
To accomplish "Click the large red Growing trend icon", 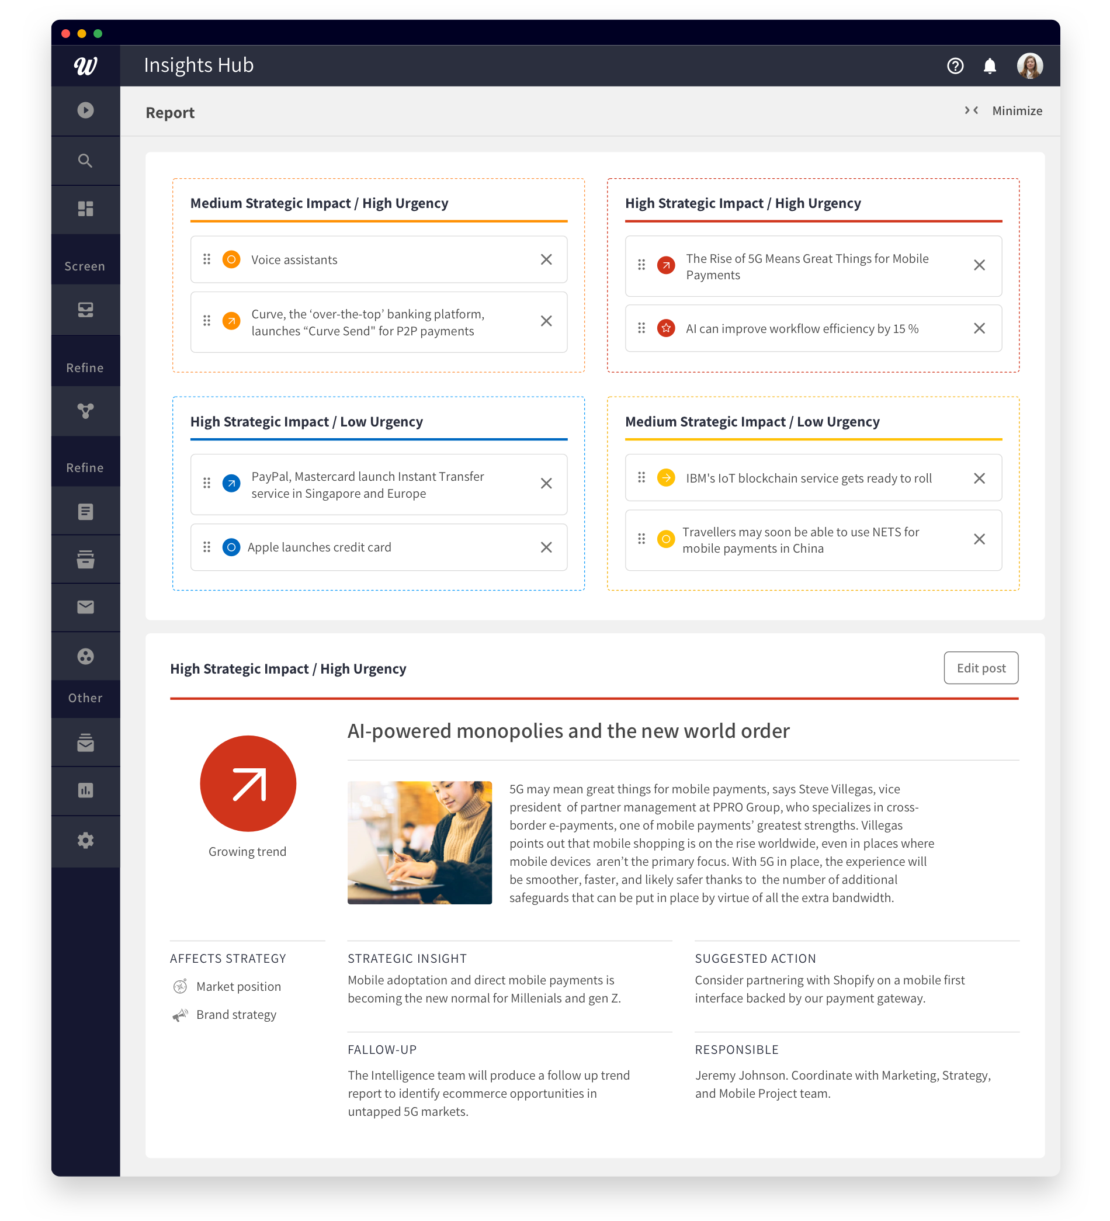I will tap(248, 783).
